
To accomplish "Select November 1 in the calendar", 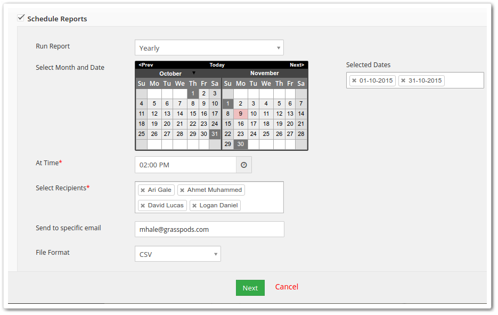I will coord(228,103).
